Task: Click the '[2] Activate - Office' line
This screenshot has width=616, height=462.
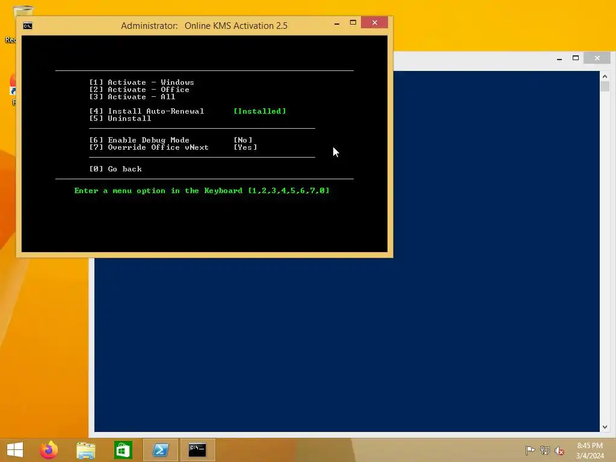Action: click(x=139, y=90)
